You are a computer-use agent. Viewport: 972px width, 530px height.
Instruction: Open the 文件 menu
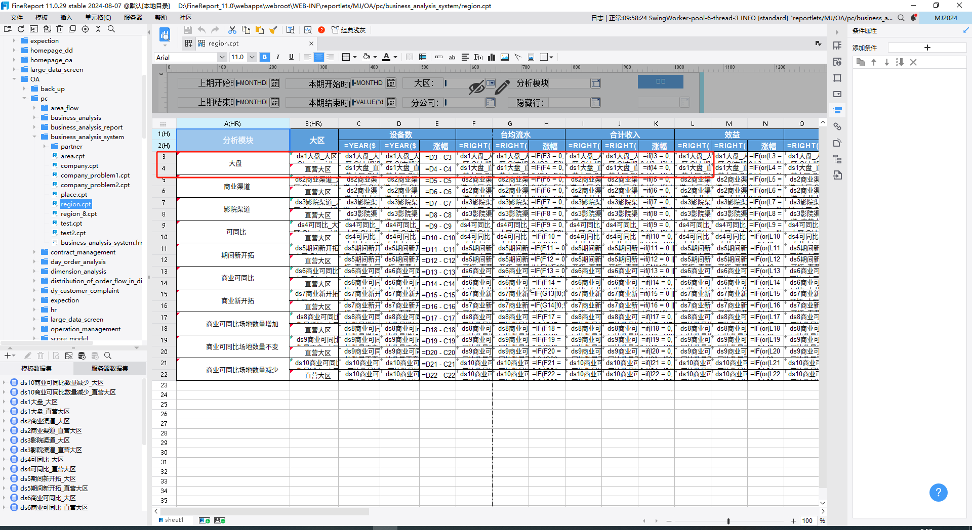click(x=17, y=18)
